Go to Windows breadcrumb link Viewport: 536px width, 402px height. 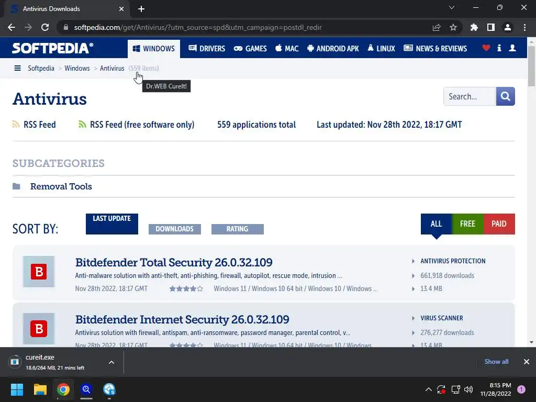77,69
